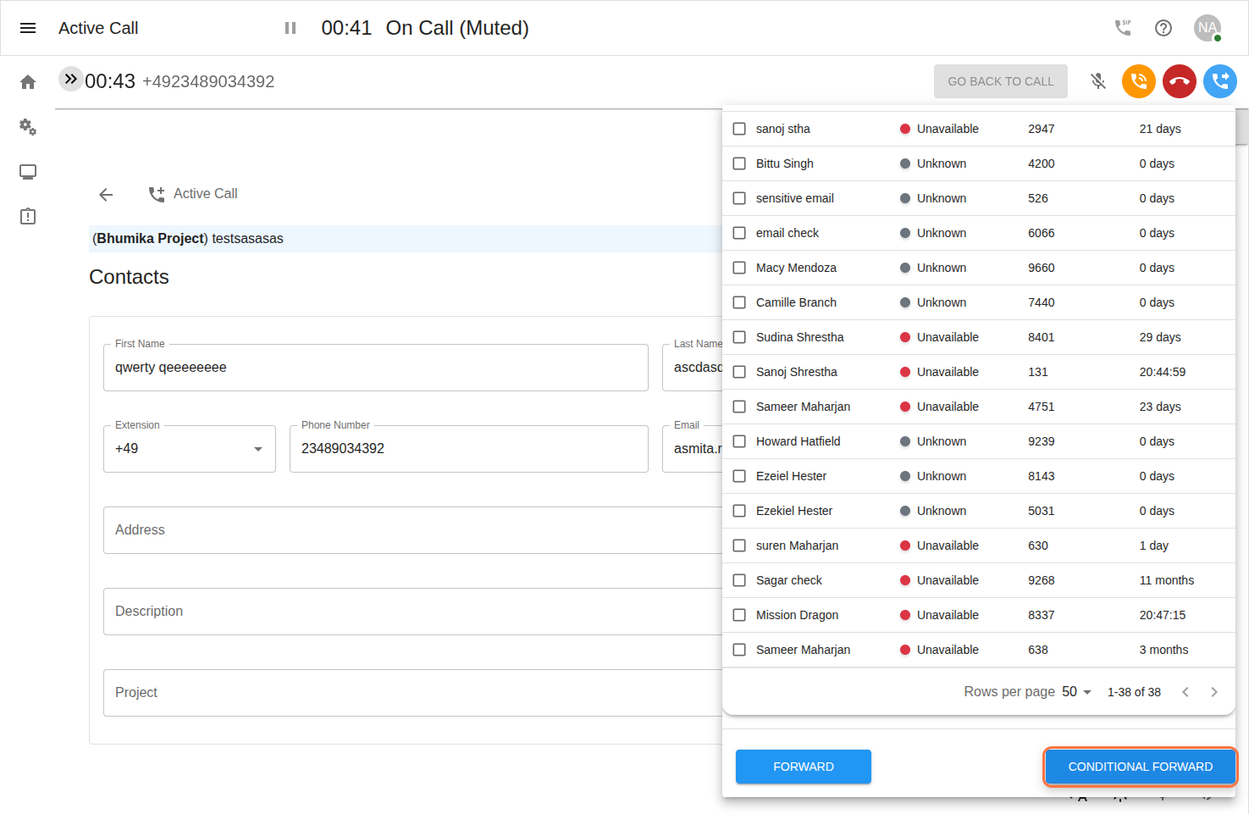Click the blue call forward icon
The width and height of the screenshot is (1249, 814).
[1219, 81]
